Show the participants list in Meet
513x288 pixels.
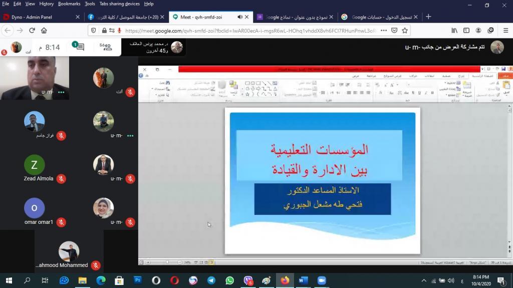[x=106, y=47]
